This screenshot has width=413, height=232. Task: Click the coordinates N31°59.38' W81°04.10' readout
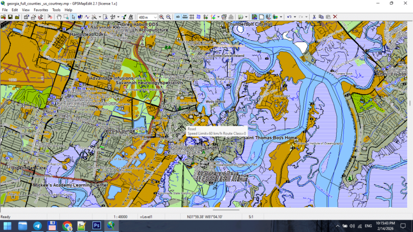click(x=204, y=217)
